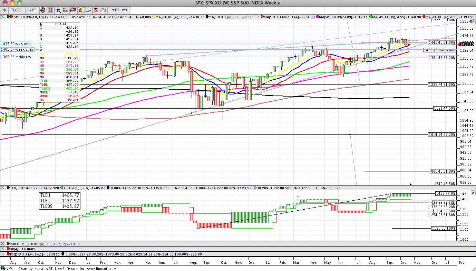
Task: Click the green TLBOSC legend color dot
Action: 62,188
